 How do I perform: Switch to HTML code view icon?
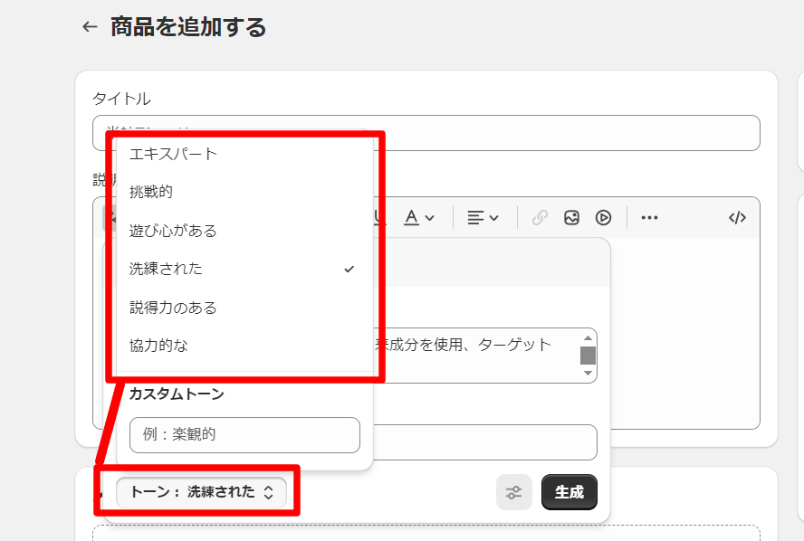pos(737,217)
